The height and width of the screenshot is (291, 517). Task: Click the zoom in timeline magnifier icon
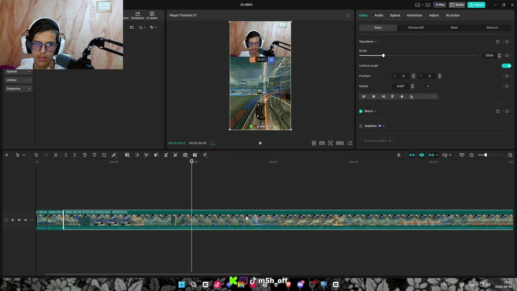(510, 155)
